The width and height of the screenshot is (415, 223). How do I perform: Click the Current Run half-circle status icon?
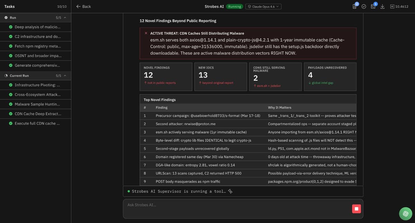tap(6, 76)
